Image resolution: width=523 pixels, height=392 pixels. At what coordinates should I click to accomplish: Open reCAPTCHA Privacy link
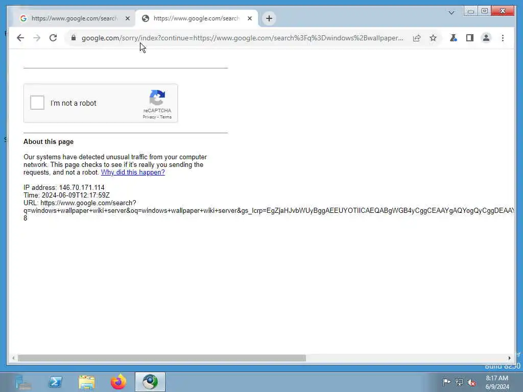click(149, 117)
